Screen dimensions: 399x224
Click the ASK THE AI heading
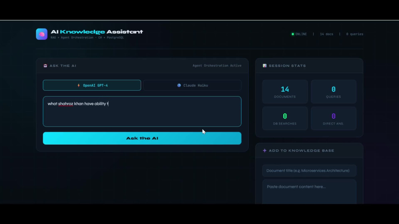[x=63, y=66]
